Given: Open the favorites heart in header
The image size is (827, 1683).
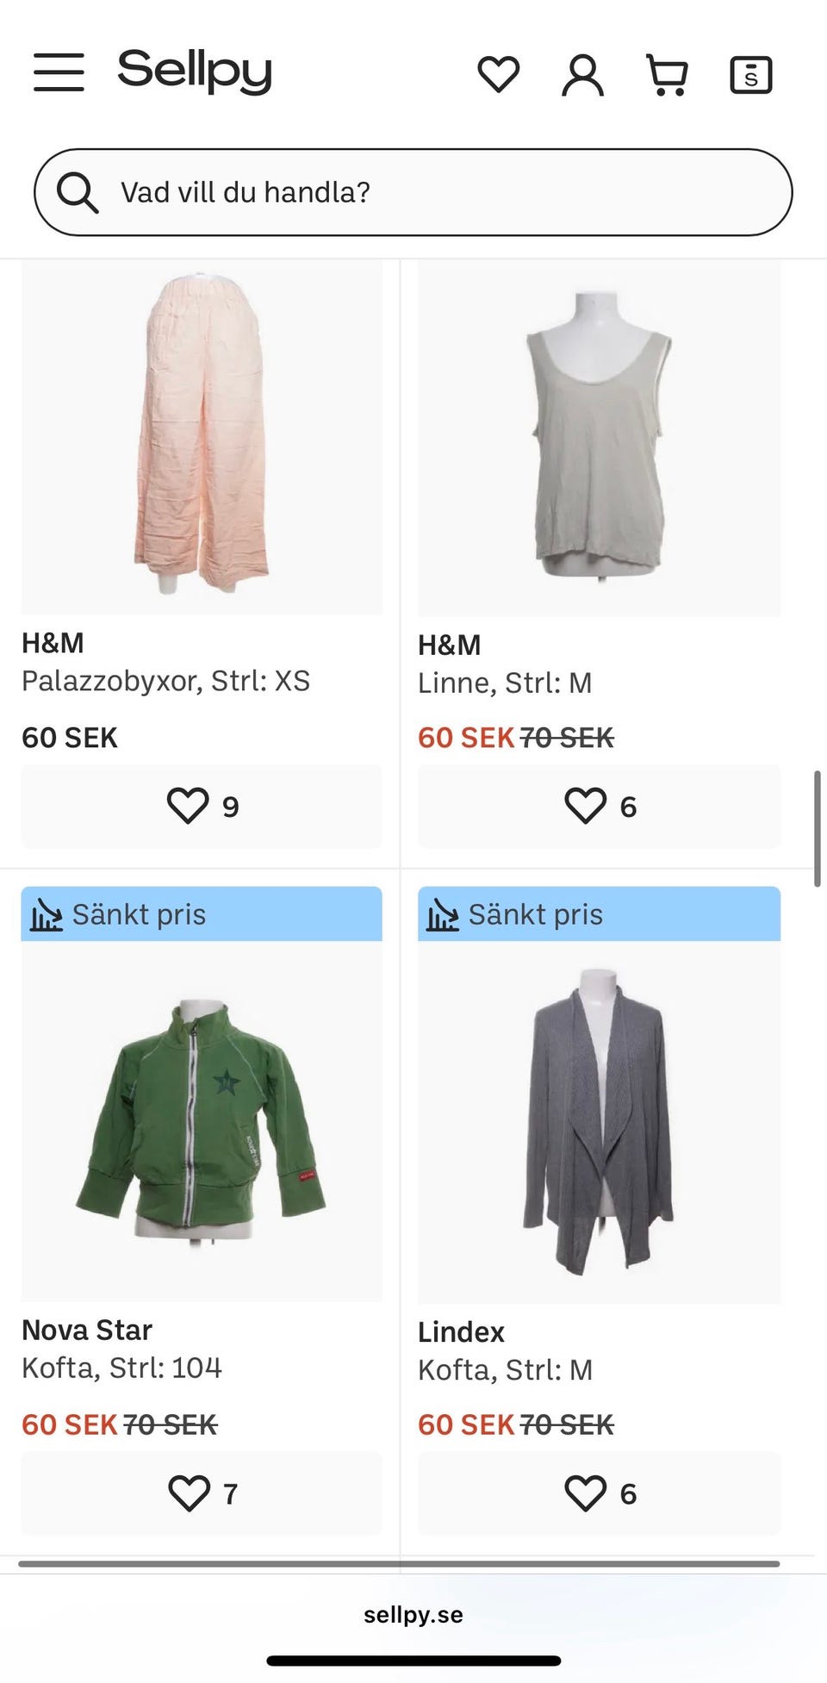Looking at the screenshot, I should 499,74.
